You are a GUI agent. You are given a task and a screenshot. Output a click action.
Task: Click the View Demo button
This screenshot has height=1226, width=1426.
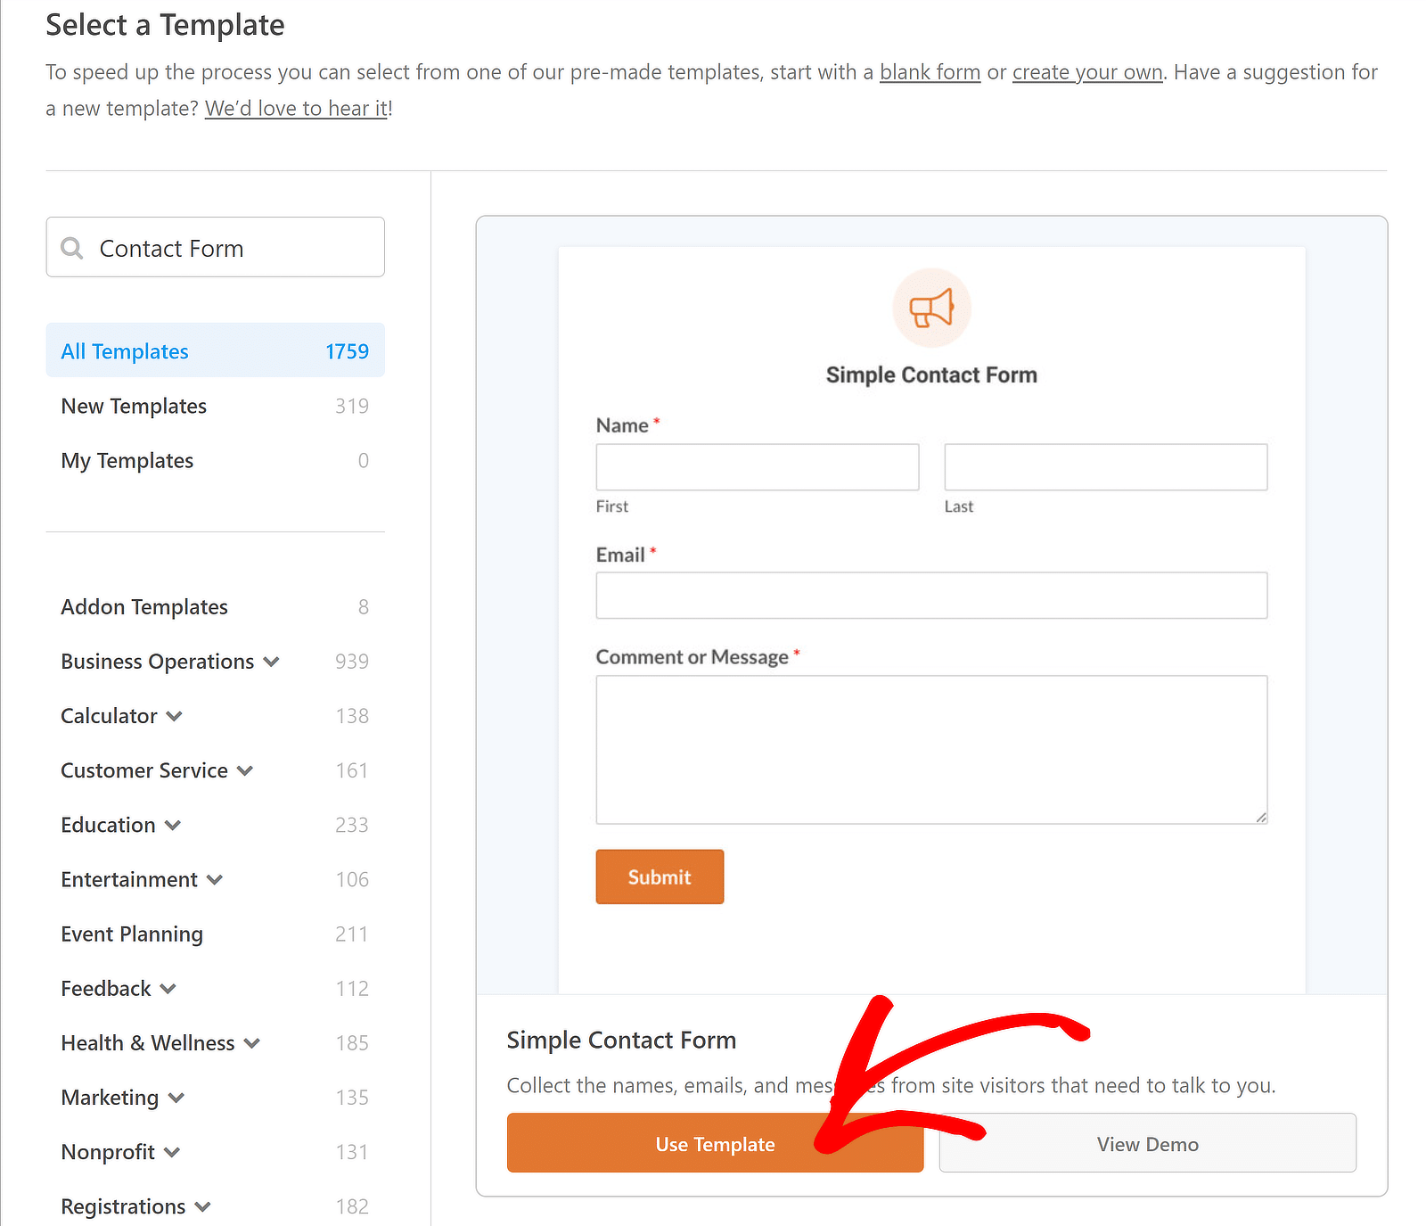(x=1148, y=1143)
